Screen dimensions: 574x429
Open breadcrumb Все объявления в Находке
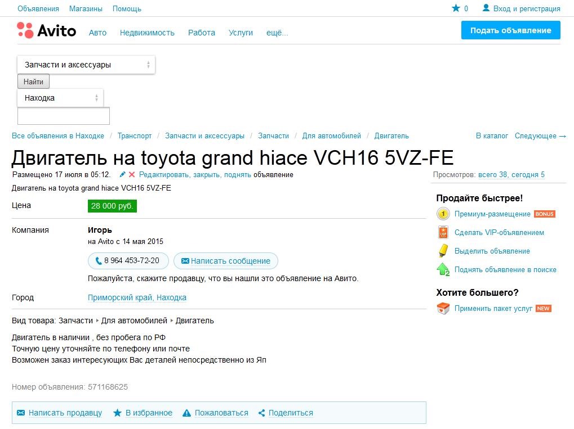tap(58, 136)
